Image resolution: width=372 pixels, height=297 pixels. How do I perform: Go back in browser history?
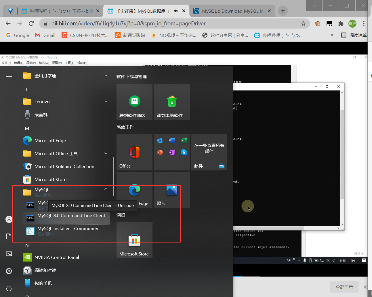point(8,24)
